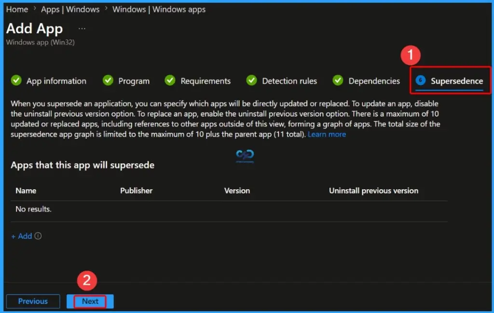Click the green checkmark beside Detection rules
This screenshot has width=494, height=313.
pyautogui.click(x=252, y=80)
